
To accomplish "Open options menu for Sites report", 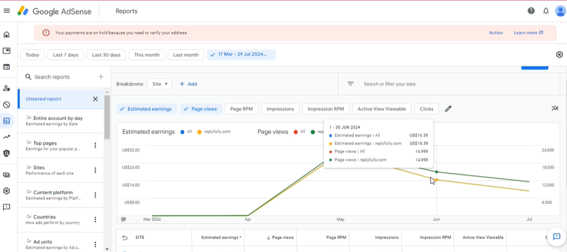I will point(95,170).
